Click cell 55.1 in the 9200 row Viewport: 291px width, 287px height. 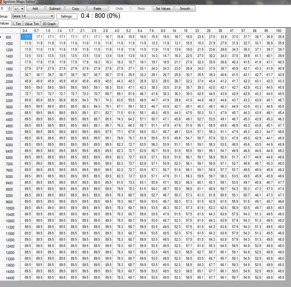[x=234, y=195]
